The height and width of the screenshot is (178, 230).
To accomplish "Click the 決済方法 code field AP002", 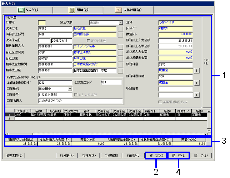I will [x=55, y=29].
